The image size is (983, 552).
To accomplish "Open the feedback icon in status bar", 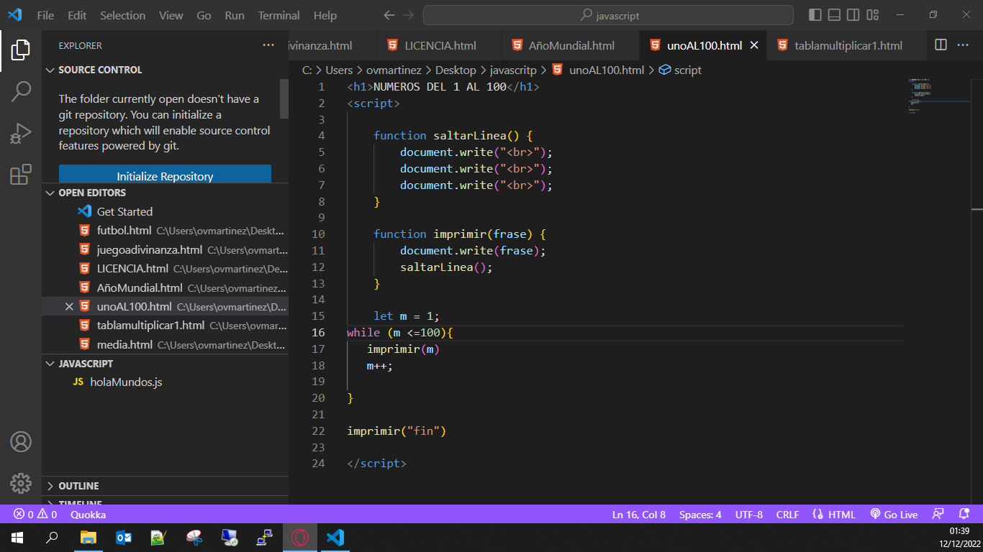I will pos(938,515).
